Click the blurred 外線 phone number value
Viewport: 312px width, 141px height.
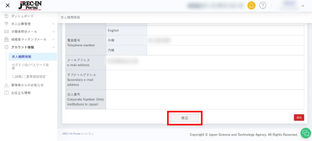tap(160, 41)
